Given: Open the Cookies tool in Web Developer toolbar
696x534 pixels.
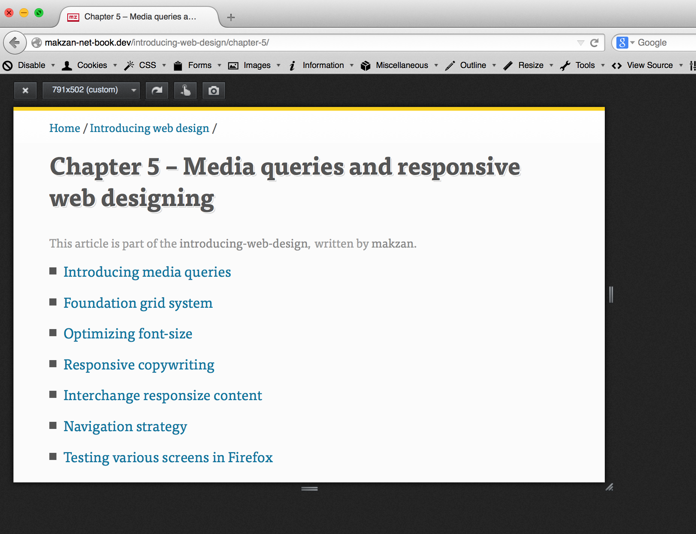Looking at the screenshot, I should [x=67, y=65].
